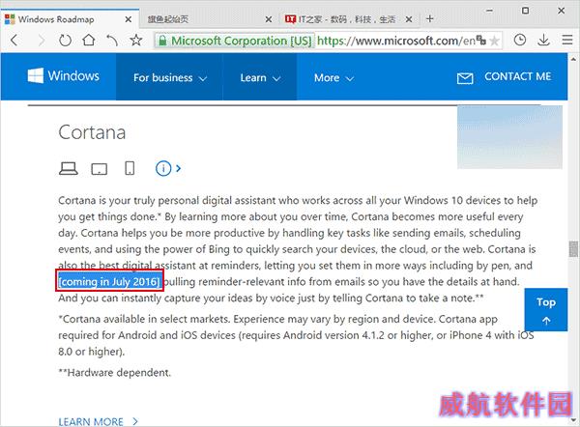The height and width of the screenshot is (427, 580).
Task: Expand the More menu
Action: click(x=333, y=77)
